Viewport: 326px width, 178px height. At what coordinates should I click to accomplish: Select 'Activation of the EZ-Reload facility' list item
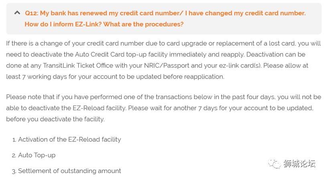(69, 140)
